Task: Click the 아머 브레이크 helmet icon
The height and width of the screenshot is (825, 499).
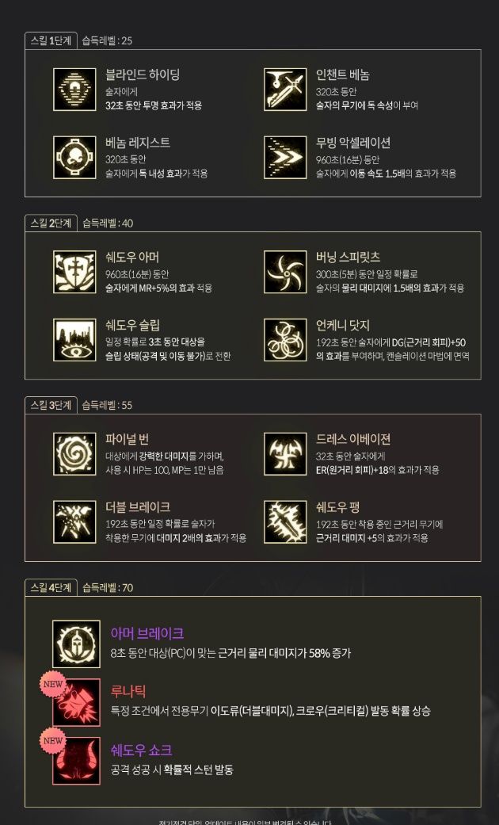Action: coord(76,644)
